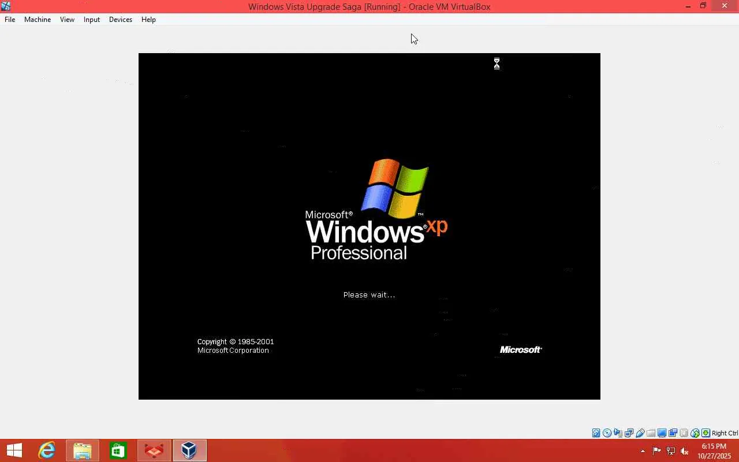Click the keyboard capture green arrow indicator

[x=706, y=433]
